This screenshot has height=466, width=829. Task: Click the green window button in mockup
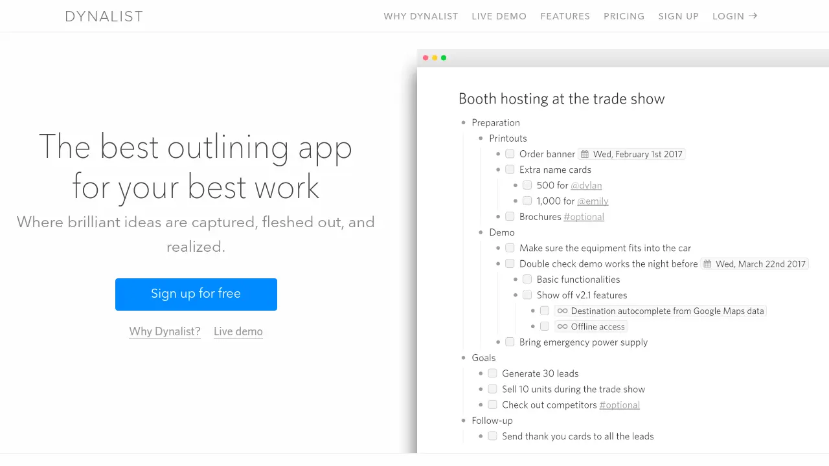[x=444, y=58]
